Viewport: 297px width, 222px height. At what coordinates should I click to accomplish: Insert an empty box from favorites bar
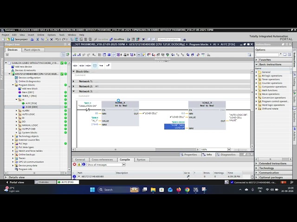click(95, 66)
